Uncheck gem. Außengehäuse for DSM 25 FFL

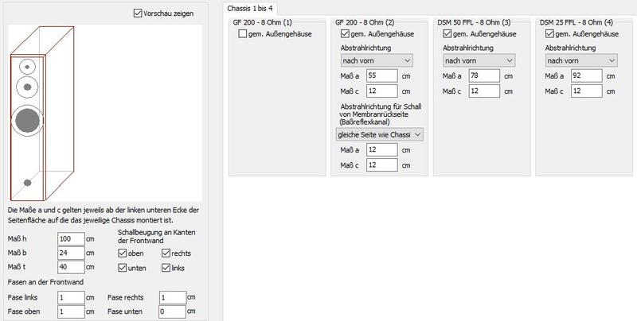(550, 34)
